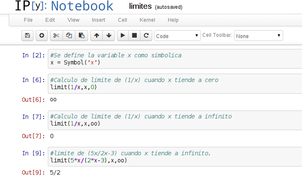Click the notebook title 'limites'
Screen dimensions: 302x177
pyautogui.click(x=141, y=7)
